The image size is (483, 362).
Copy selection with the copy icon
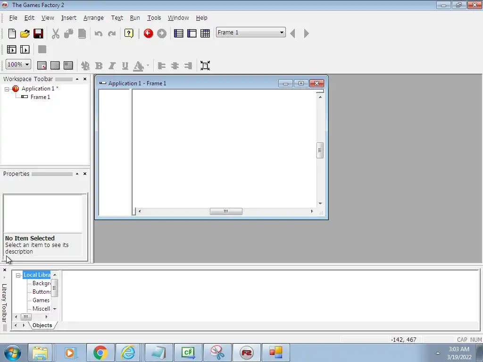point(68,33)
